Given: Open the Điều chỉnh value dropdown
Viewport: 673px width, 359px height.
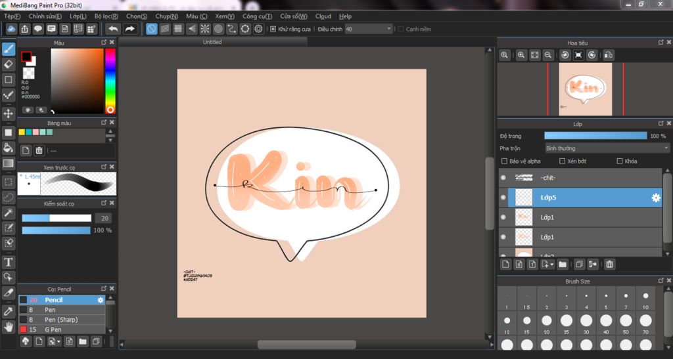Looking at the screenshot, I should pos(389,29).
